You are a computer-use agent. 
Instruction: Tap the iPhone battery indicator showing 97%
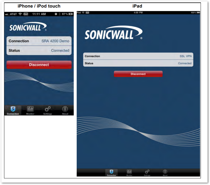(x=71, y=14)
